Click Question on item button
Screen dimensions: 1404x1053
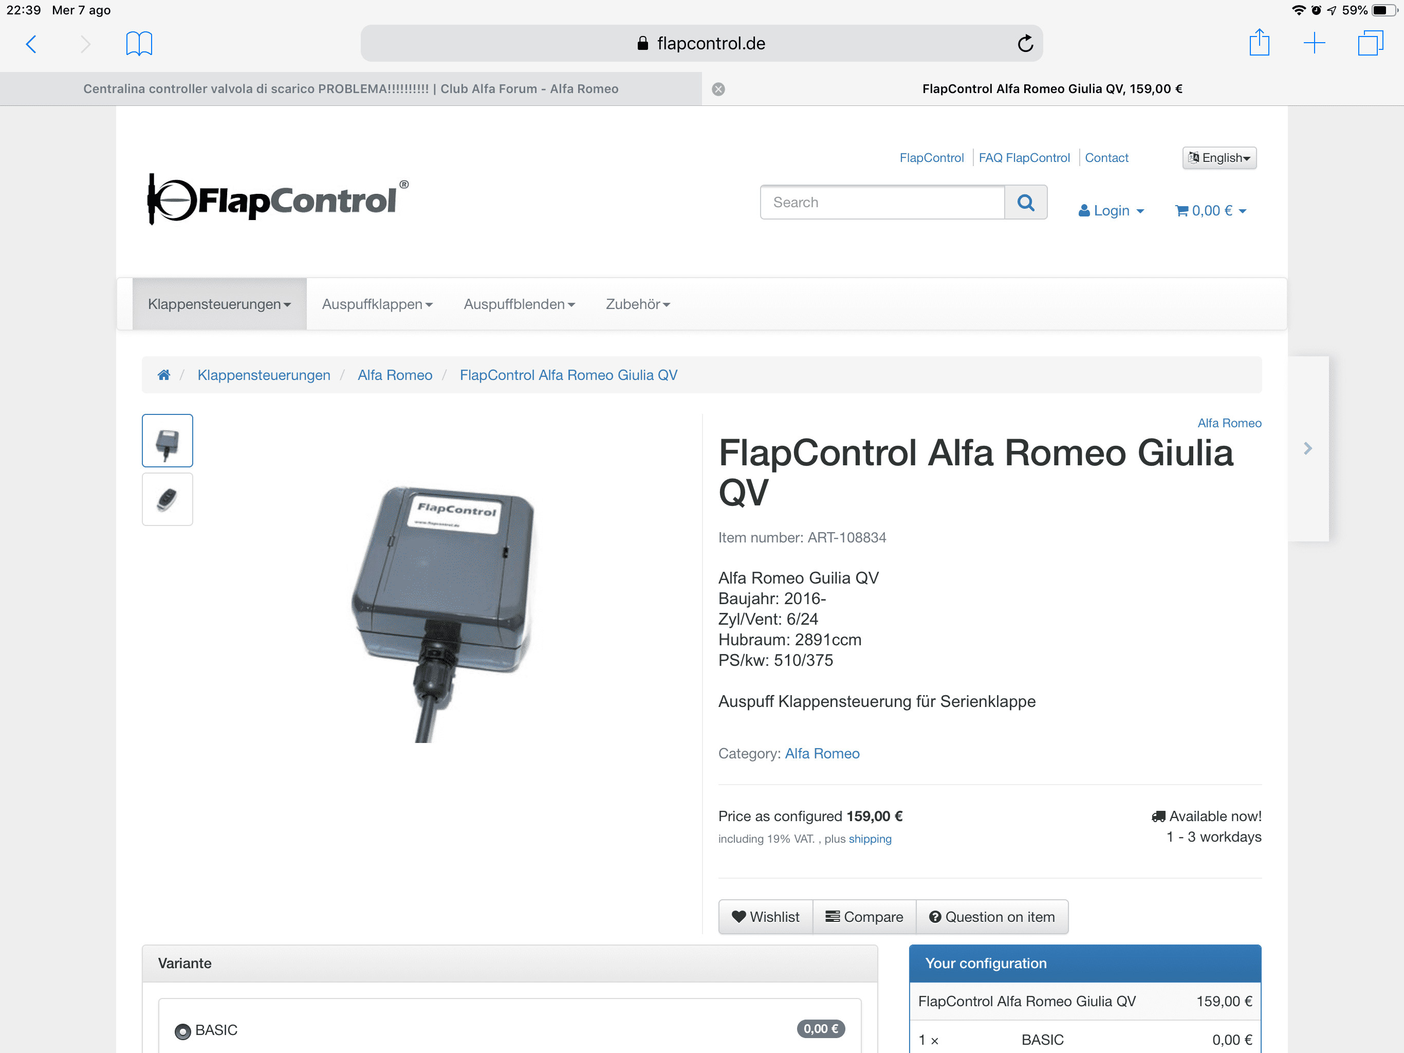(x=992, y=916)
